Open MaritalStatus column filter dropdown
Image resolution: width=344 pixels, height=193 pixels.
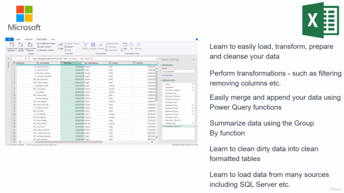(107, 63)
